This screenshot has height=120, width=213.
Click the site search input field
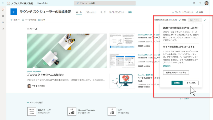tap(105, 3)
